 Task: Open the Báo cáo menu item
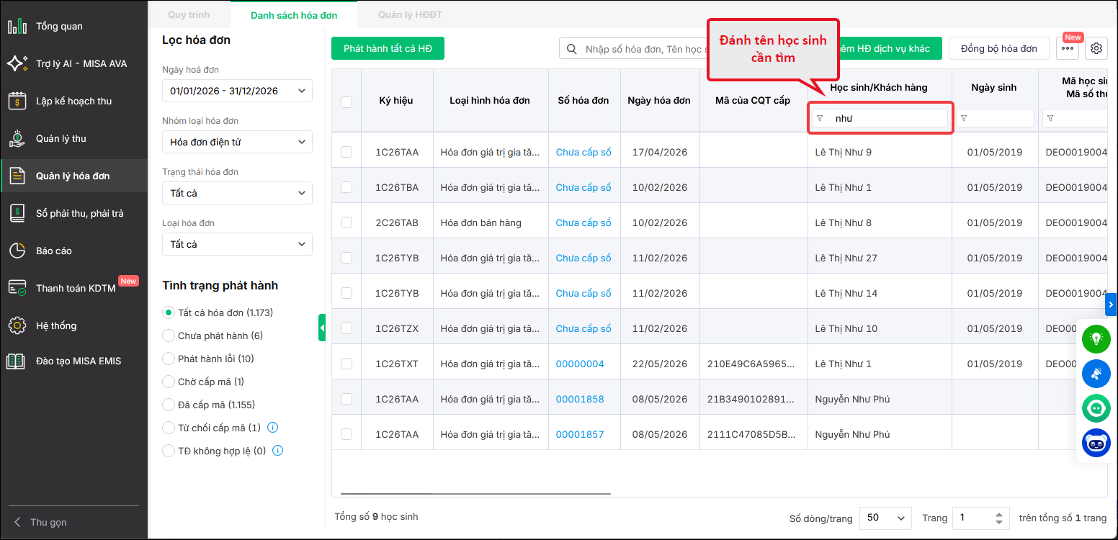tap(73, 251)
